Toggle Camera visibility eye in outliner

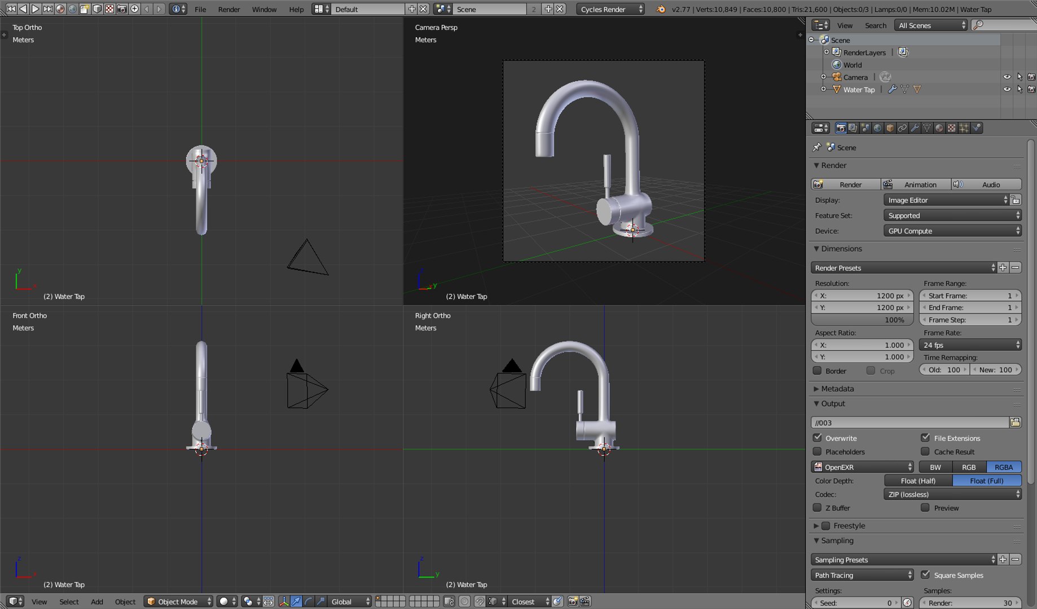(1007, 77)
